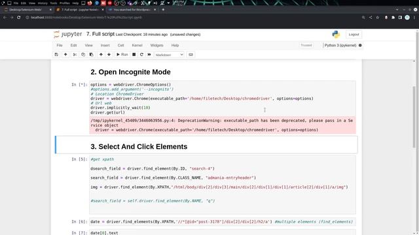Copy selected cells in the Jupyter toolbar
Viewport: 419px width, 235px height.
83,55
